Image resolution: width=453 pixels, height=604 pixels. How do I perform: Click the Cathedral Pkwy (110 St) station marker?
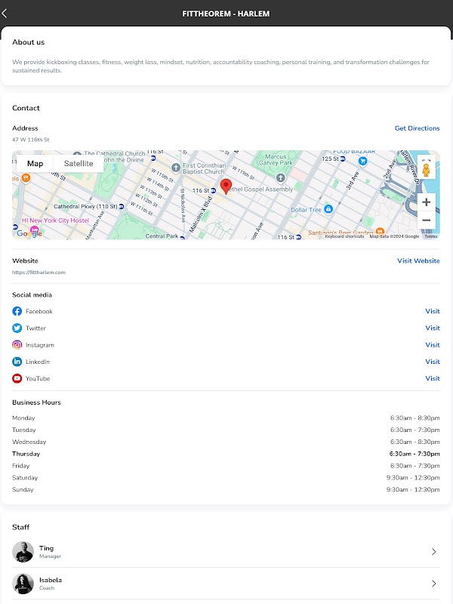tap(122, 207)
